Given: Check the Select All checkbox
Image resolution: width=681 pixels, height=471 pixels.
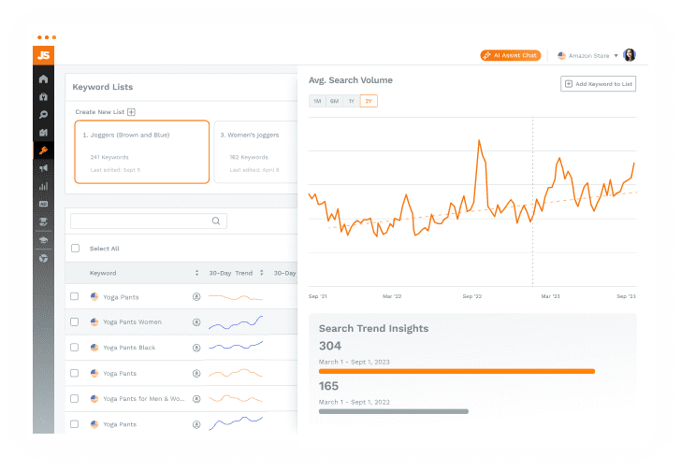Looking at the screenshot, I should [75, 249].
